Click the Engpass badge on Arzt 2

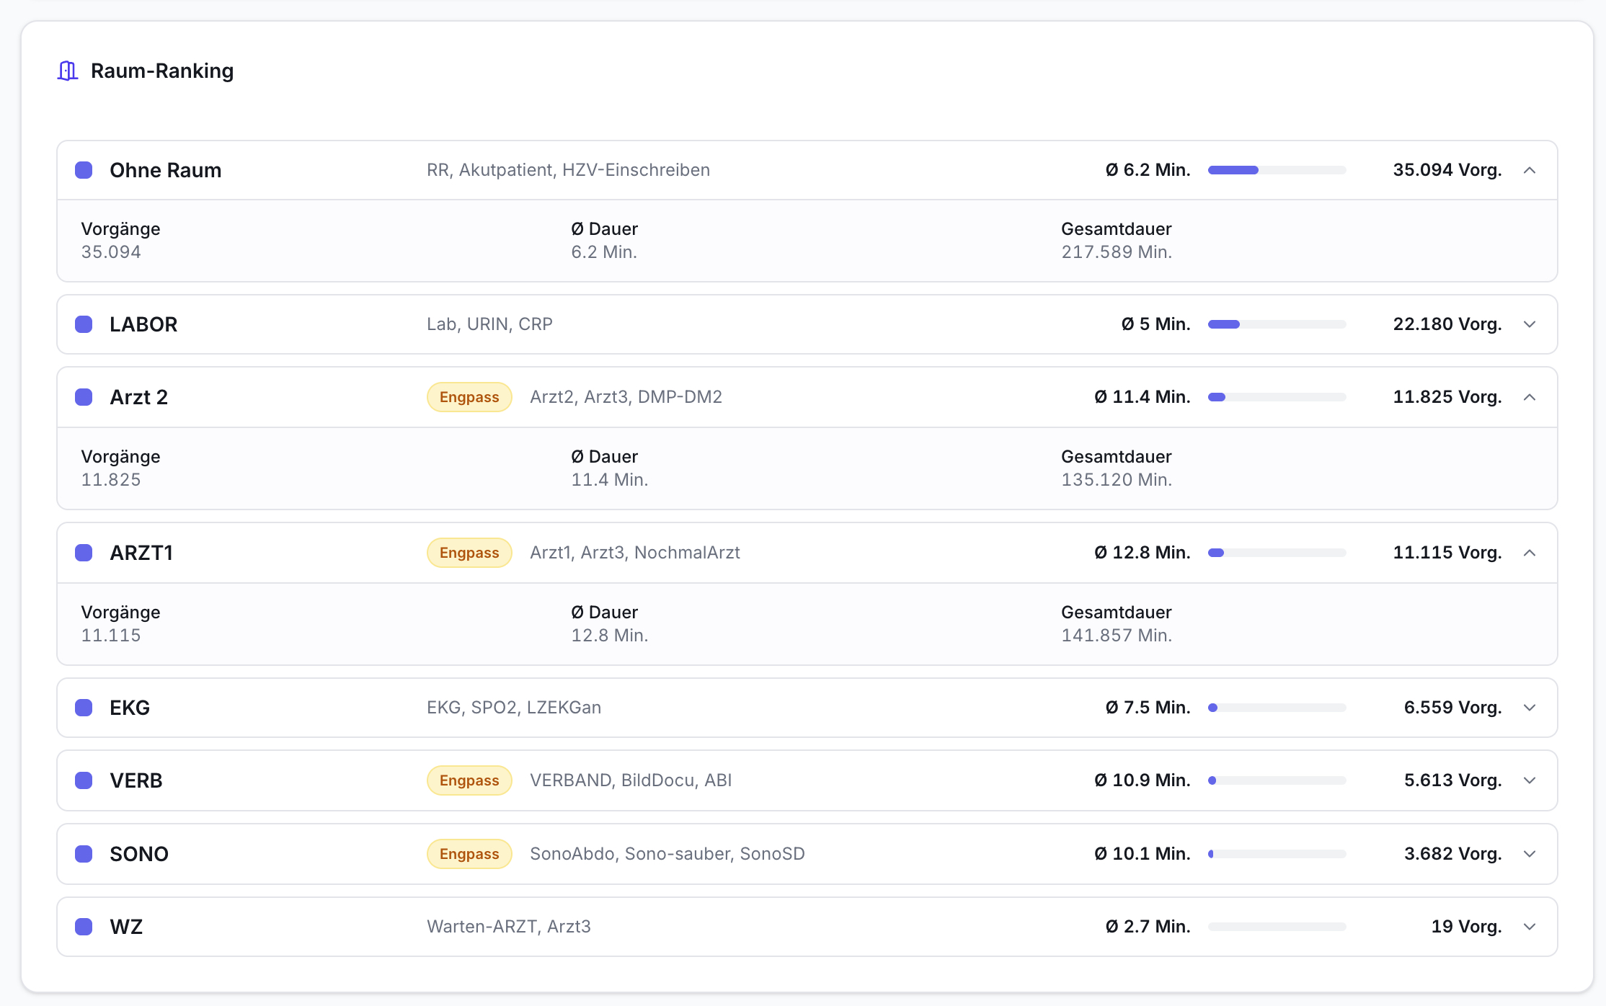click(x=469, y=397)
